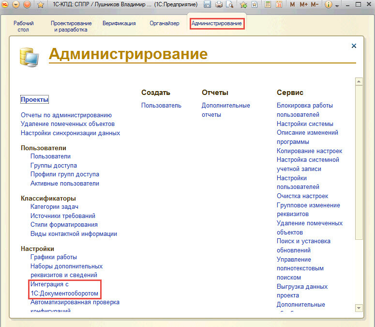Open the Активные пользователи link

(64, 184)
